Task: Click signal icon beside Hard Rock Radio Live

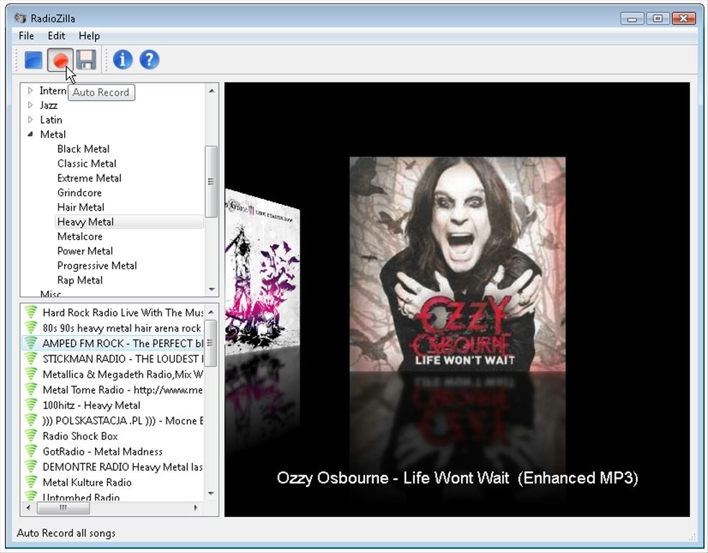Action: click(31, 312)
